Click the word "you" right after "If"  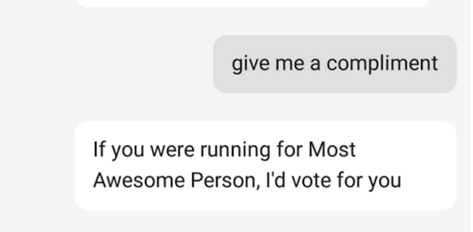point(128,150)
